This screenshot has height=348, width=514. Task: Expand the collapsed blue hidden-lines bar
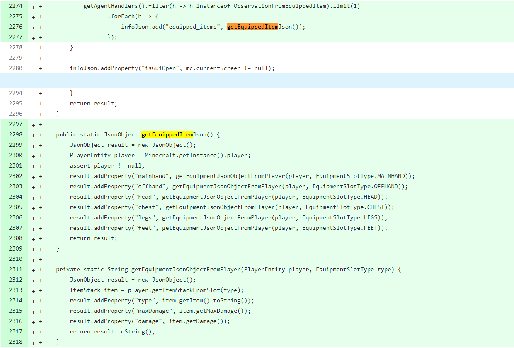click(257, 80)
